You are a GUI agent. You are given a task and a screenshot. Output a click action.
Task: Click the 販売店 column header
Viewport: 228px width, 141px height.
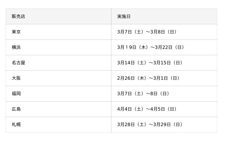point(19,17)
